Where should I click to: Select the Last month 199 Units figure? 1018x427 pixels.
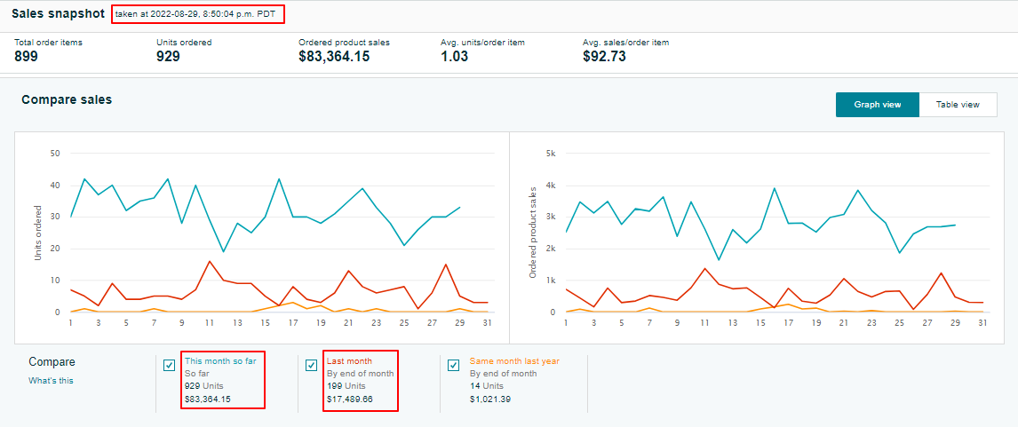346,386
